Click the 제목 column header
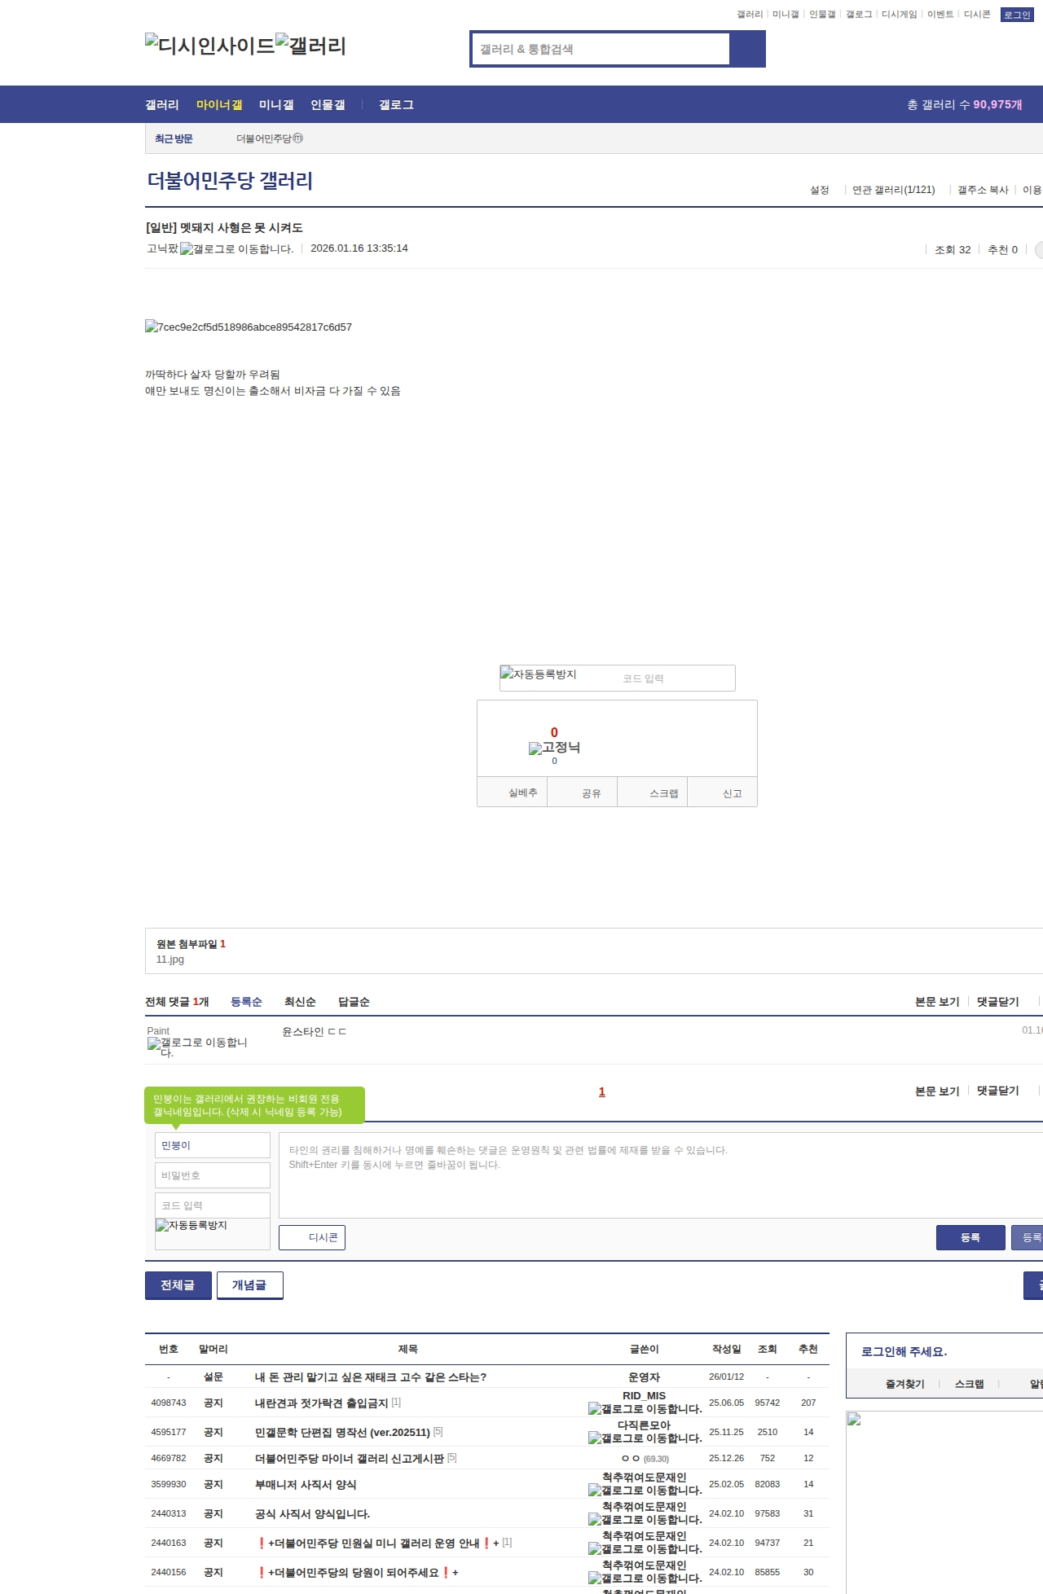 coord(408,1350)
